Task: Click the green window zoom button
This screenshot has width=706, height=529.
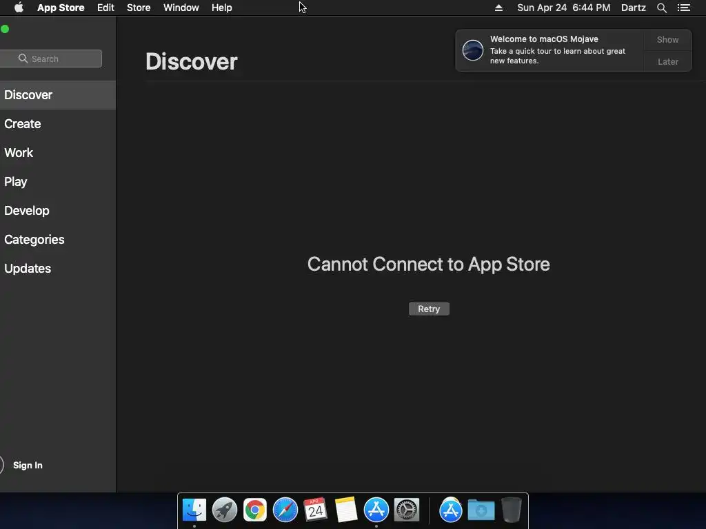Action: coord(5,29)
